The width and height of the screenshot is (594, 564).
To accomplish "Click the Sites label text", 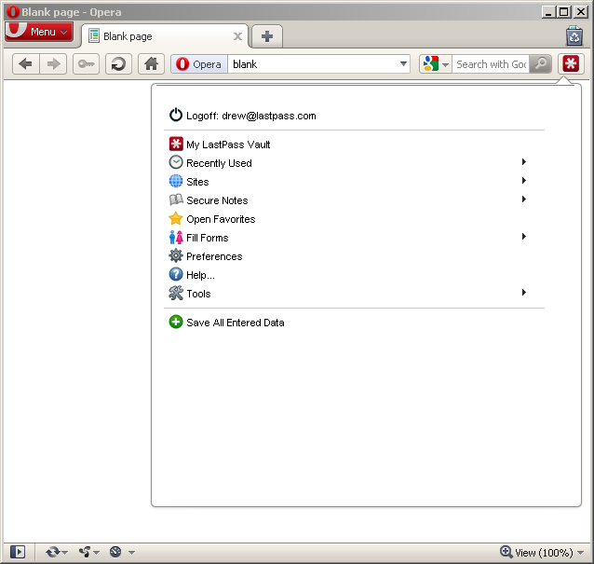I will [x=197, y=182].
